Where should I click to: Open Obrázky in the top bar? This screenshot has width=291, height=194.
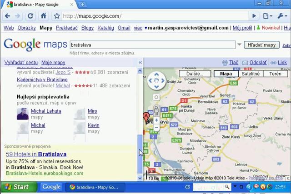(x=26, y=28)
